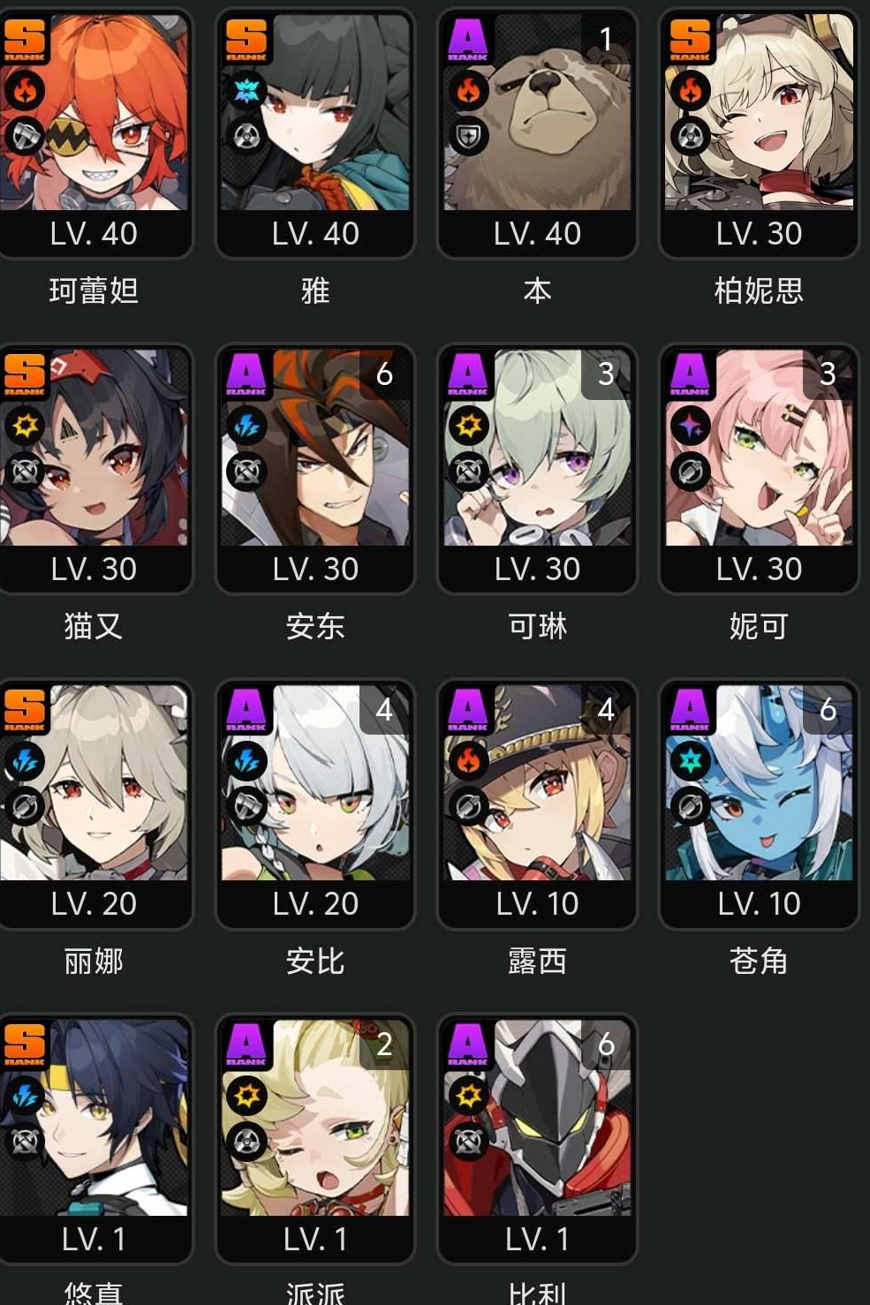The height and width of the screenshot is (1305, 870).
Task: Click the number 6 badge on 安东's card
Action: pyautogui.click(x=384, y=373)
